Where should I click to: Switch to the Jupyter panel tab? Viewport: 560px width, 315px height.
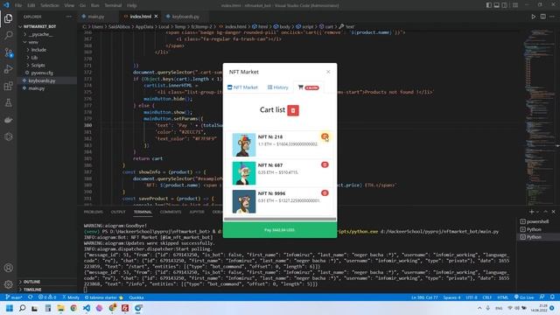pos(197,212)
